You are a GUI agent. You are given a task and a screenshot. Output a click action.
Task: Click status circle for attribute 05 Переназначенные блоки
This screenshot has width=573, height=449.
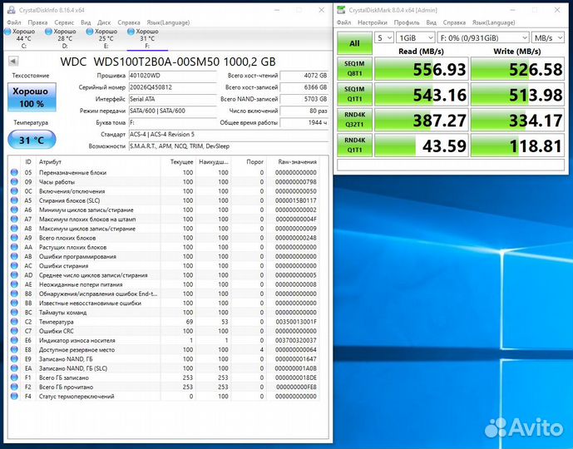click(x=14, y=172)
